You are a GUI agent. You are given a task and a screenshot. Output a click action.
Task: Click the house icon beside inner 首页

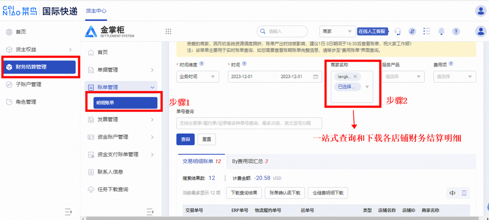91,53
